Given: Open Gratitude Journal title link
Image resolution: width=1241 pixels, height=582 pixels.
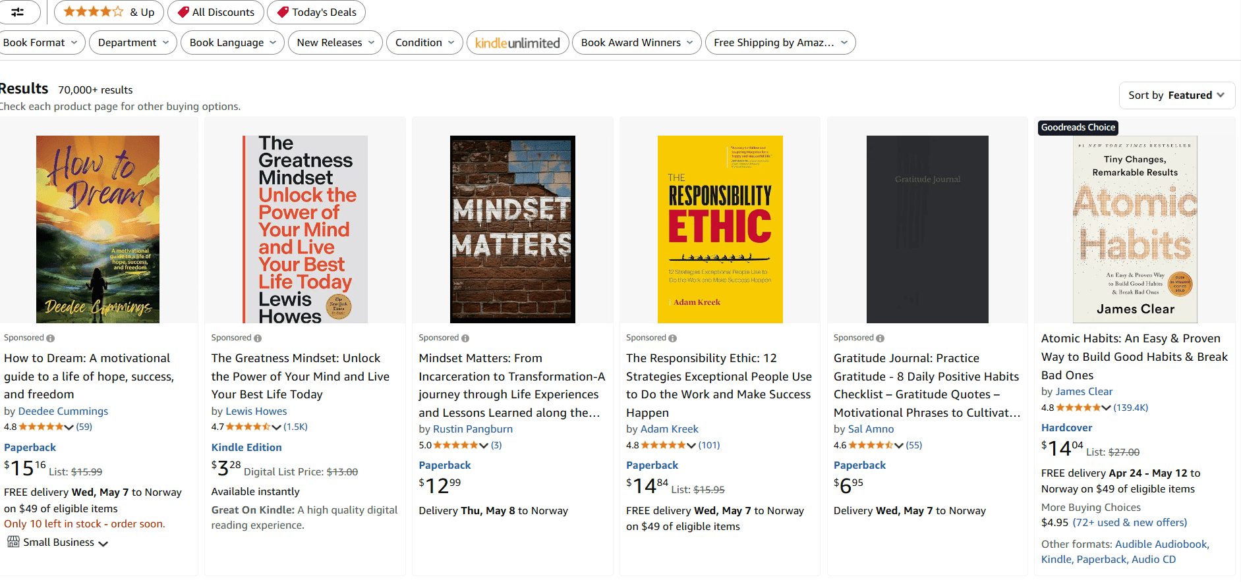Looking at the screenshot, I should click(x=927, y=385).
